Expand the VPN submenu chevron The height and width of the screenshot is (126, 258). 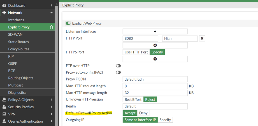(x=51, y=114)
